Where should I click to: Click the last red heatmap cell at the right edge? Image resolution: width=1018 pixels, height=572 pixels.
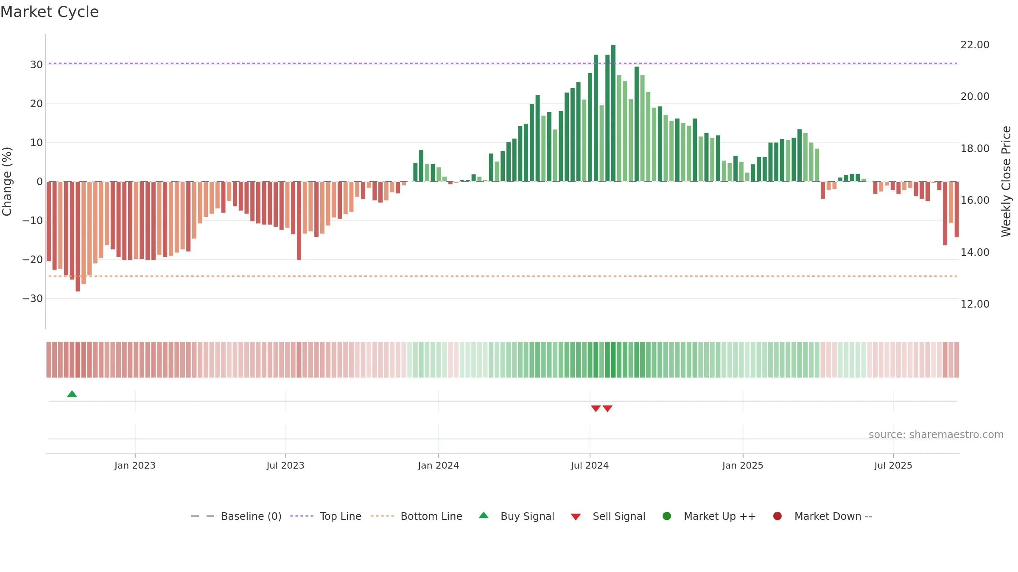[x=956, y=360]
